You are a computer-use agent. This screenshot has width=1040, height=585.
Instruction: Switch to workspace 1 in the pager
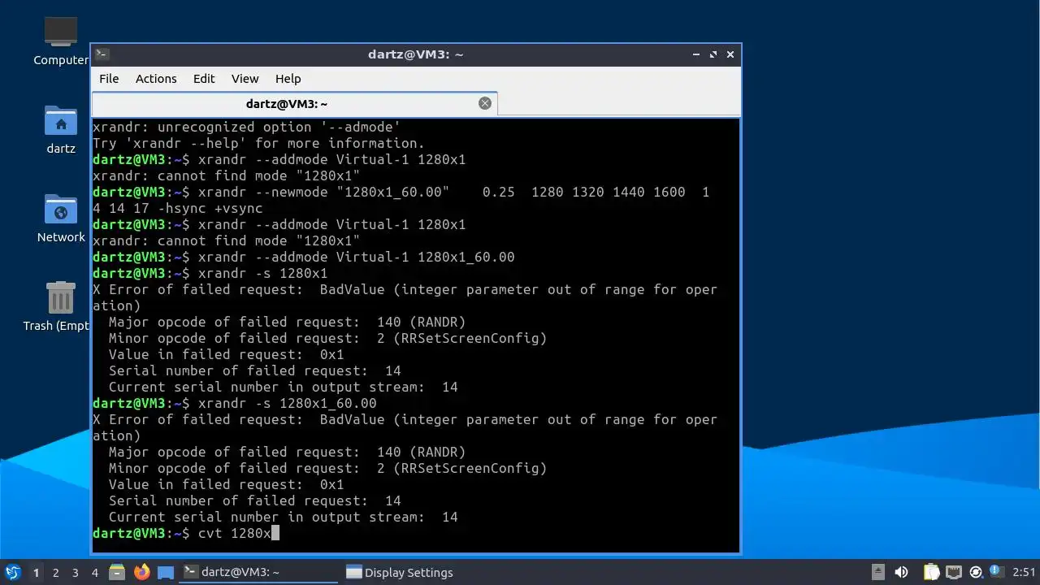pos(36,572)
